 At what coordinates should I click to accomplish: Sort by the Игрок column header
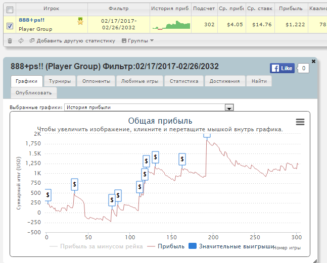click(52, 9)
